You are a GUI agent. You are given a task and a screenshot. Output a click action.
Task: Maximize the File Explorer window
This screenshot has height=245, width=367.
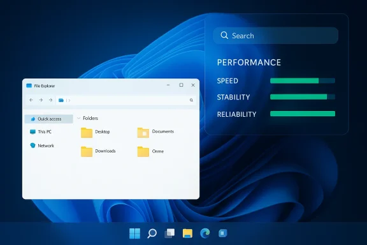[x=181, y=85]
